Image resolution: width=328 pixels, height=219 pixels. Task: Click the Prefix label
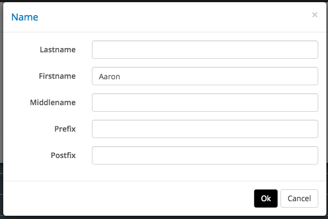point(65,129)
